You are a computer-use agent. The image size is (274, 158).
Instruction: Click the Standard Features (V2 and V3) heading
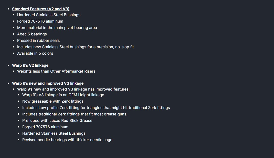(41, 9)
